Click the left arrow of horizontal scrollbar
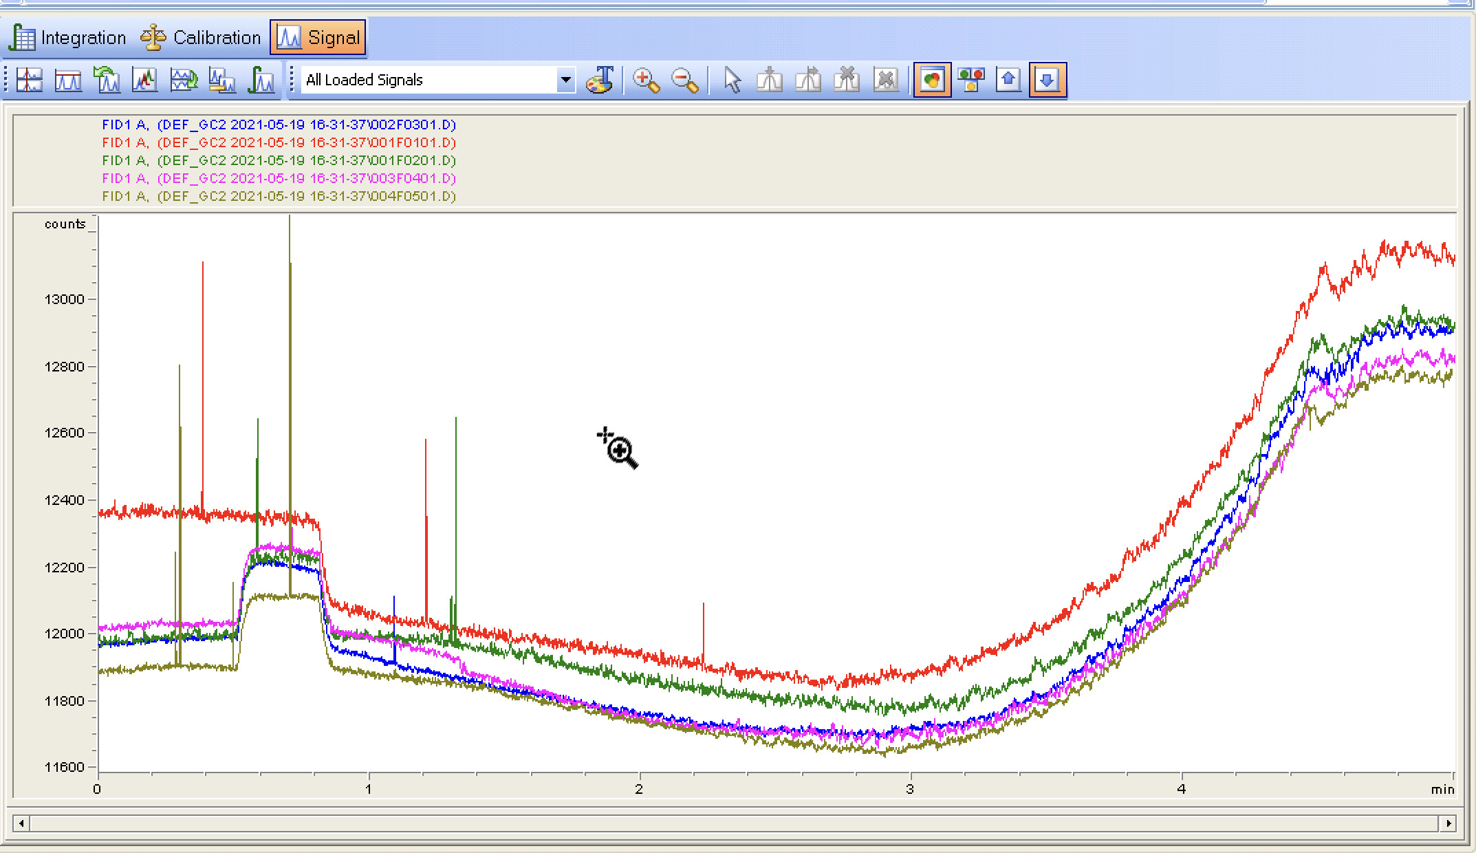The height and width of the screenshot is (853, 1476). pyautogui.click(x=21, y=823)
